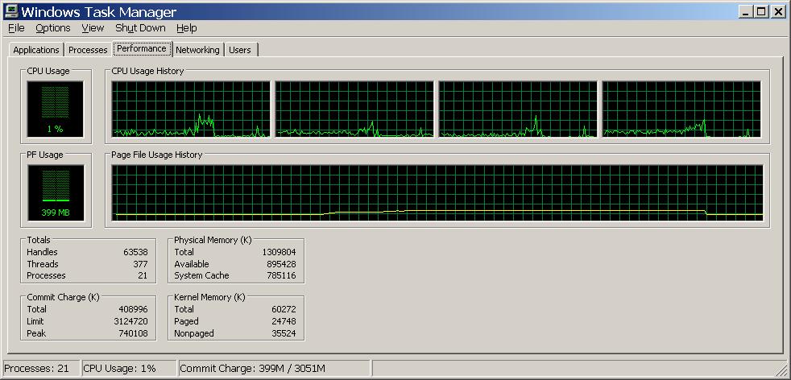This screenshot has height=380, width=791.
Task: Click the 'Totals' group label
Action: 39,240
